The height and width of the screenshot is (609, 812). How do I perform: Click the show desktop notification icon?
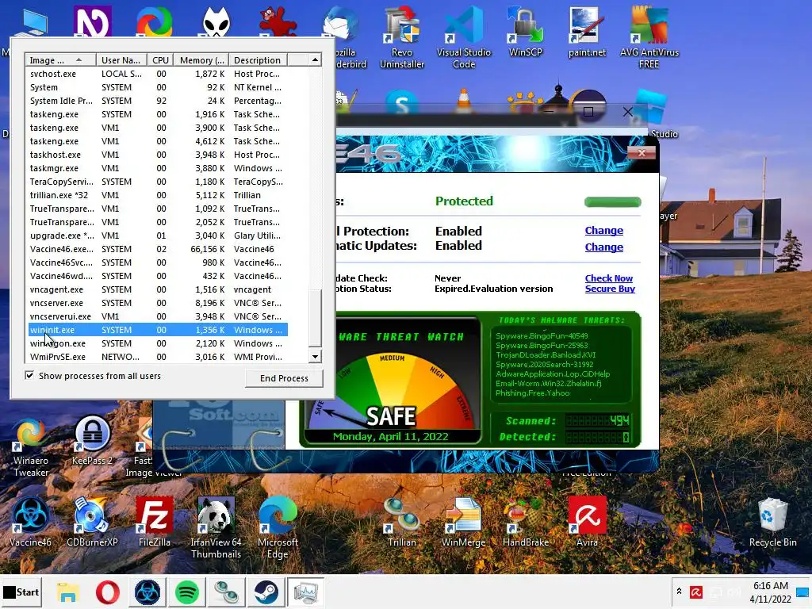pos(803,592)
